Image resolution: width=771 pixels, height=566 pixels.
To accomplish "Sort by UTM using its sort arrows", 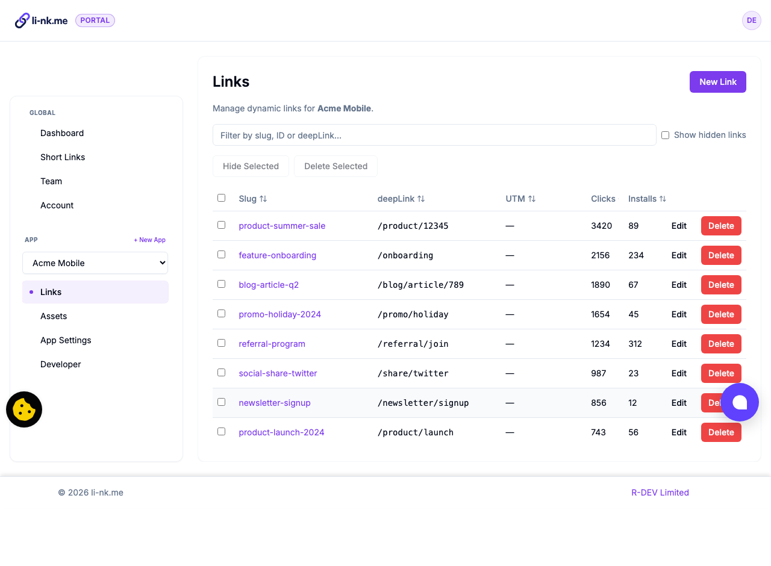I will 532,199.
